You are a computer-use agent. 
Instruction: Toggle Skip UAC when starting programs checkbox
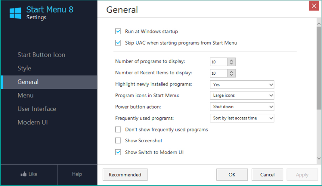point(118,43)
